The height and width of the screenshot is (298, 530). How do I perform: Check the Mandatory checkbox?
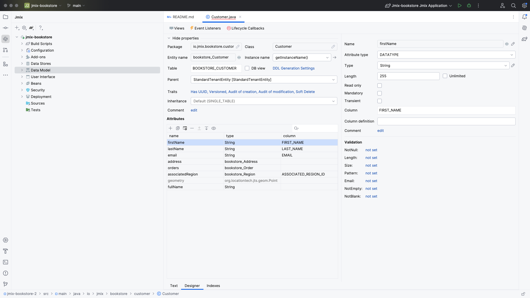[380, 93]
